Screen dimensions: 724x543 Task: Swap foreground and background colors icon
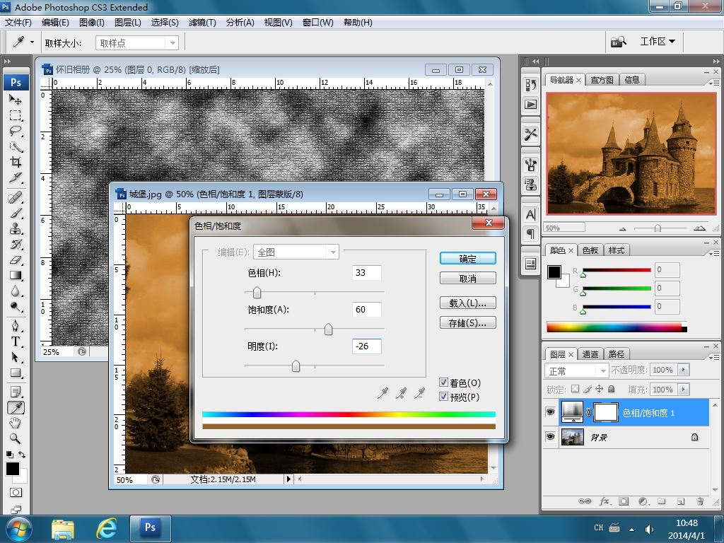coord(22,455)
